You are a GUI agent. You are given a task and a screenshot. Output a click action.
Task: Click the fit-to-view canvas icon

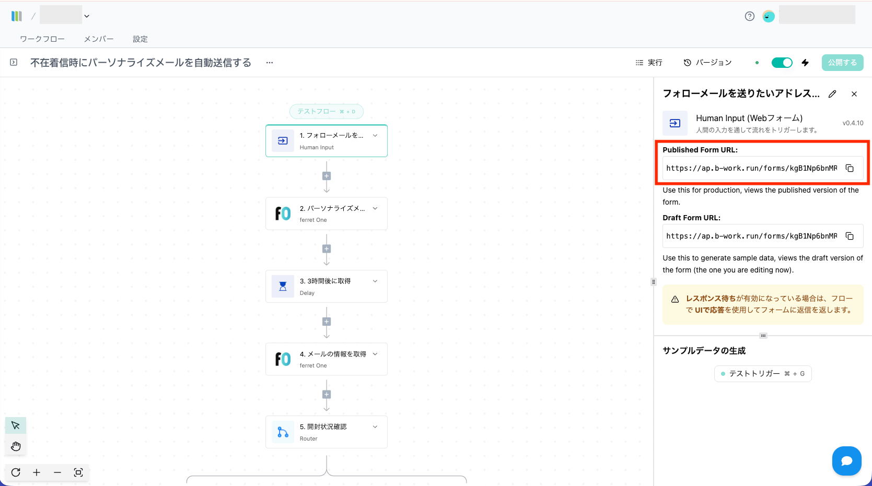pyautogui.click(x=78, y=472)
